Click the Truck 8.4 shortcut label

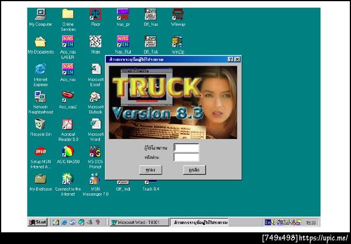[x=151, y=189]
